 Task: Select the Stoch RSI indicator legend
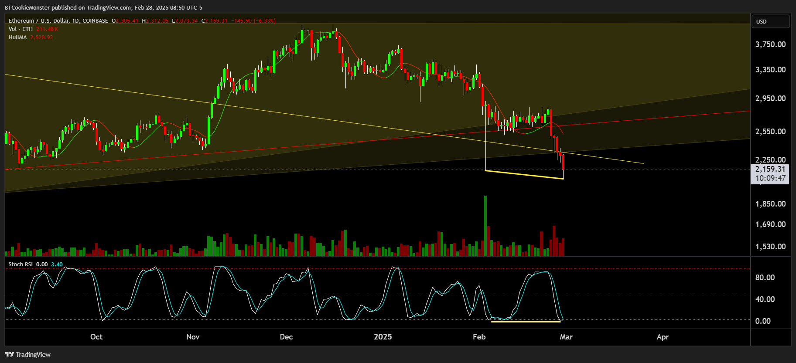pyautogui.click(x=20, y=264)
